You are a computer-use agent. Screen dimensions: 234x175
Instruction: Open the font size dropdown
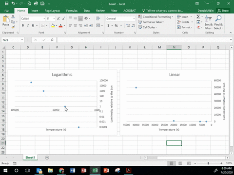click(x=54, y=18)
